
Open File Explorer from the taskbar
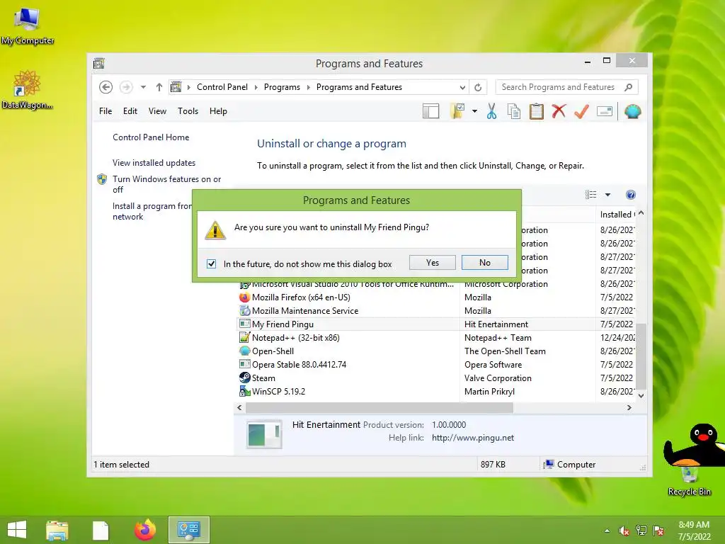[x=57, y=530]
